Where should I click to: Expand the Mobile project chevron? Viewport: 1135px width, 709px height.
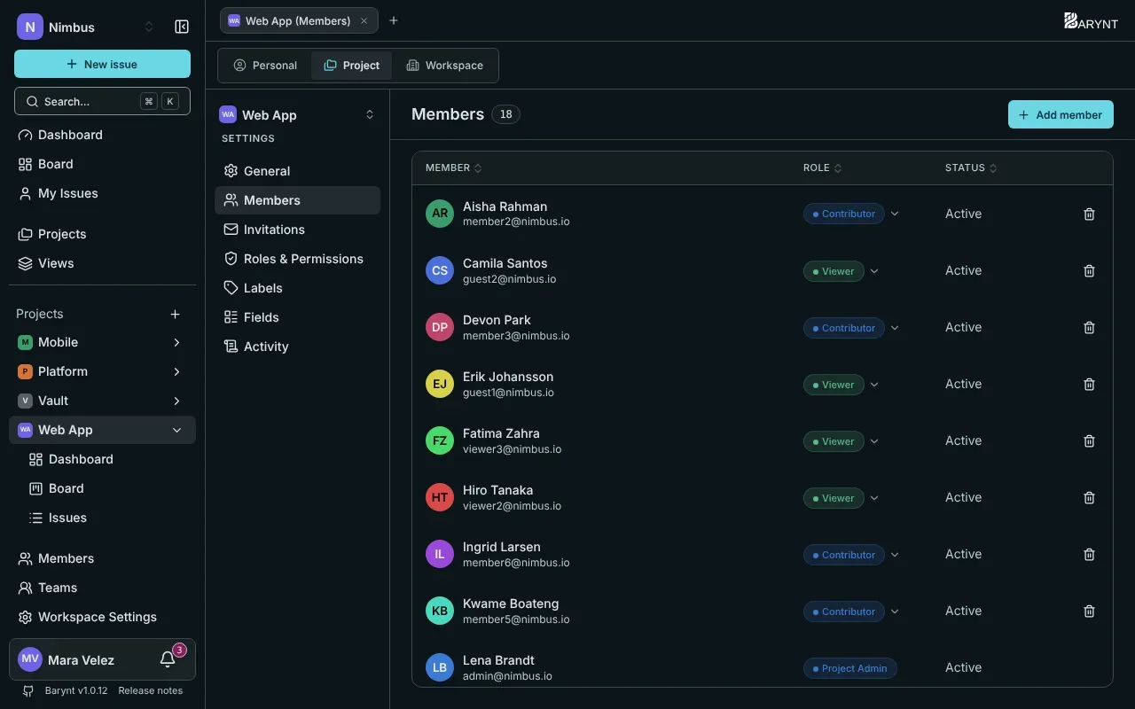click(x=176, y=342)
